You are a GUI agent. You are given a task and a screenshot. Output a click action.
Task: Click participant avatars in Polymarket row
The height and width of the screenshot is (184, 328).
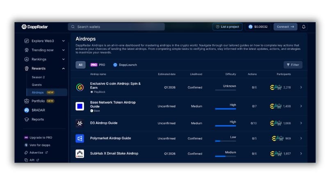point(278,138)
